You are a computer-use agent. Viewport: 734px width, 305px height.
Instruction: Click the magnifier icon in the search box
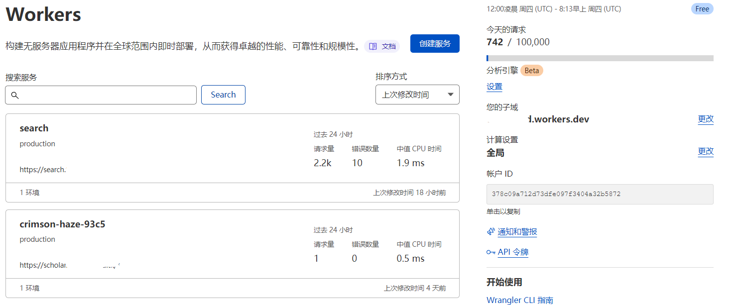[x=15, y=95]
